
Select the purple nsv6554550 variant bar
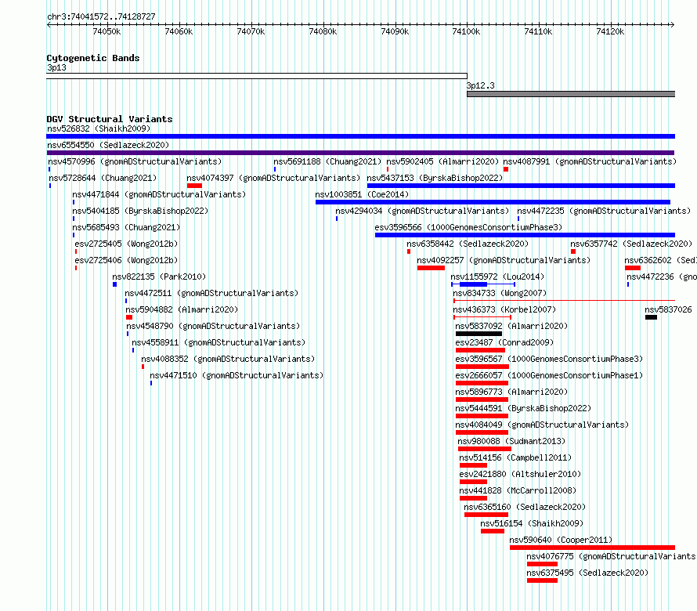click(x=360, y=153)
